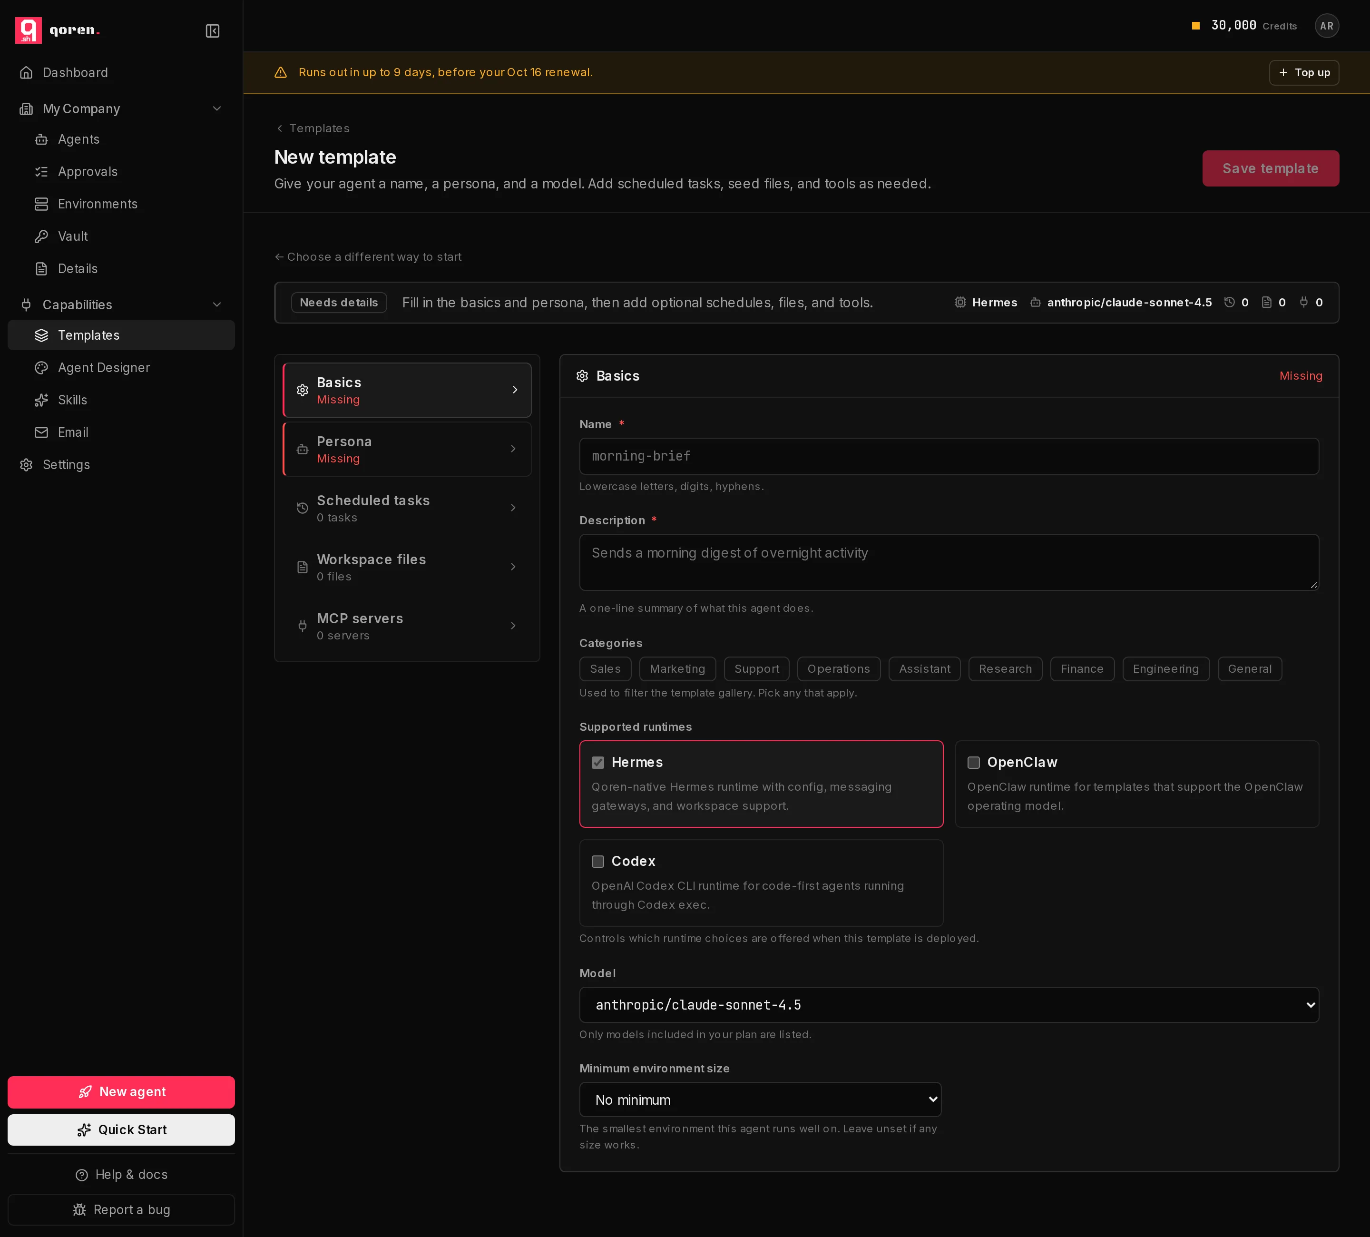Click the Quick Start button

[x=121, y=1130]
